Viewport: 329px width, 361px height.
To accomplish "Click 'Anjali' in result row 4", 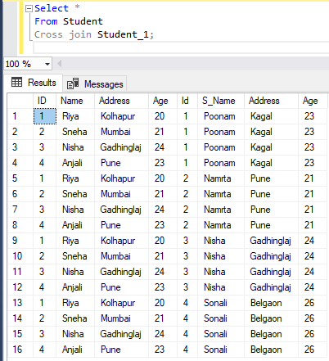I will (72, 163).
